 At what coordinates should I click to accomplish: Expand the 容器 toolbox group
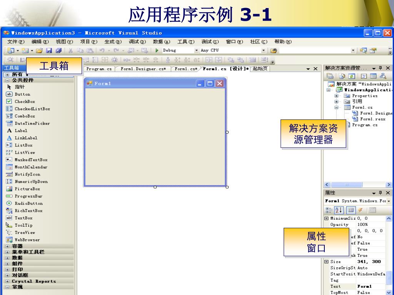(7, 246)
